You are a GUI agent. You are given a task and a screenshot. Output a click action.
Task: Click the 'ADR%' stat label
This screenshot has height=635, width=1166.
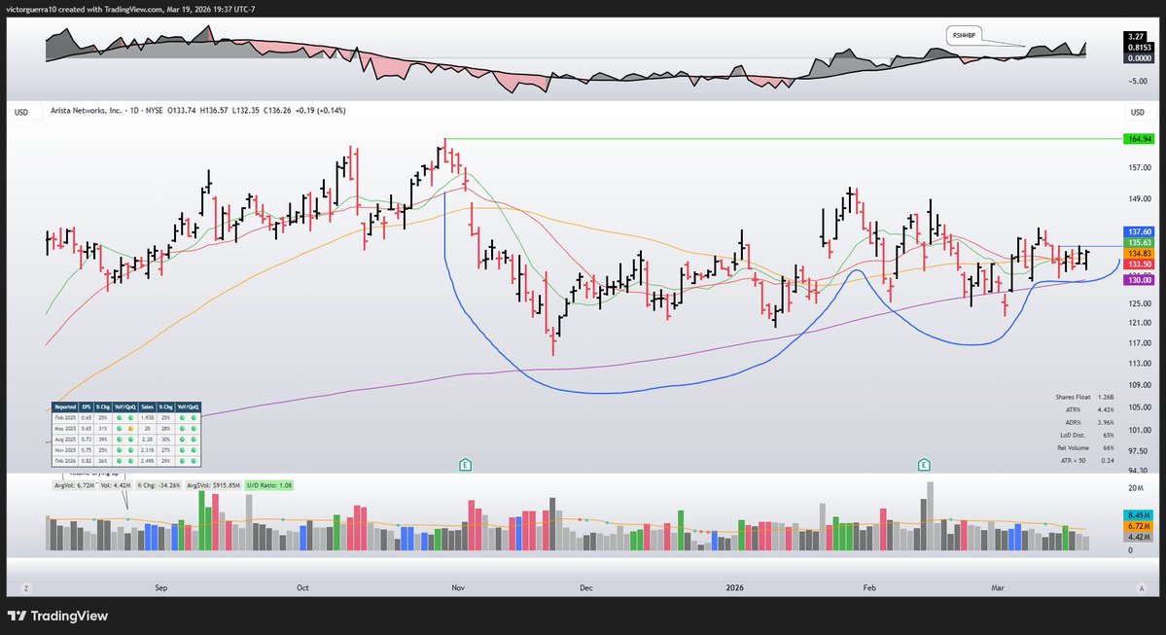[x=1073, y=422]
